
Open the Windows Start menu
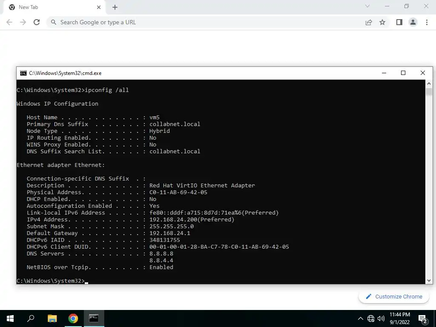click(x=10, y=318)
